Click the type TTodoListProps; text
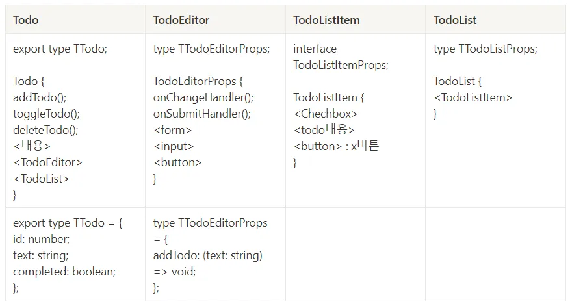Screen dimensions: 570x306 pyautogui.click(x=486, y=49)
